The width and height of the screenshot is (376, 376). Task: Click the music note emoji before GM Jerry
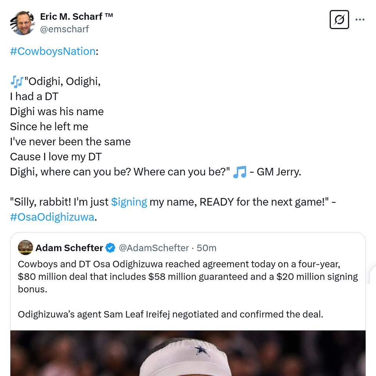[x=240, y=172]
